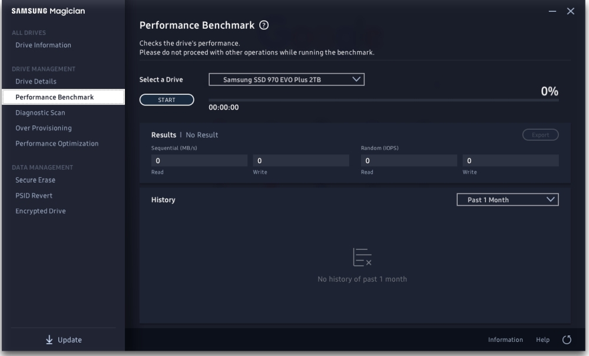Open the Performance Benchmark help icon
The width and height of the screenshot is (589, 356).
click(x=264, y=25)
